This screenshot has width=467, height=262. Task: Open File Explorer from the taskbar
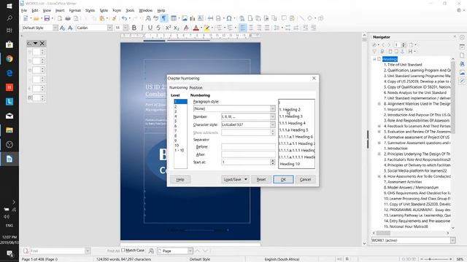[9, 130]
